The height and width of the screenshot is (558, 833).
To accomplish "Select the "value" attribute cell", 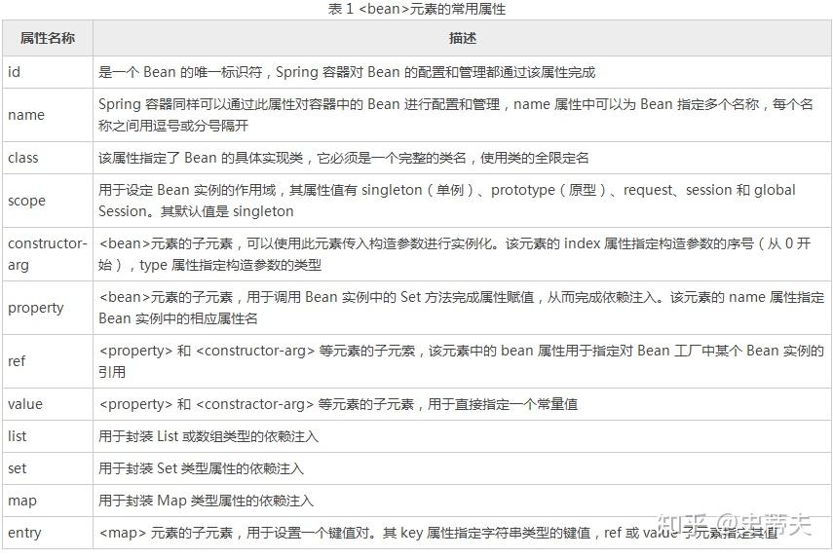I will (48, 404).
